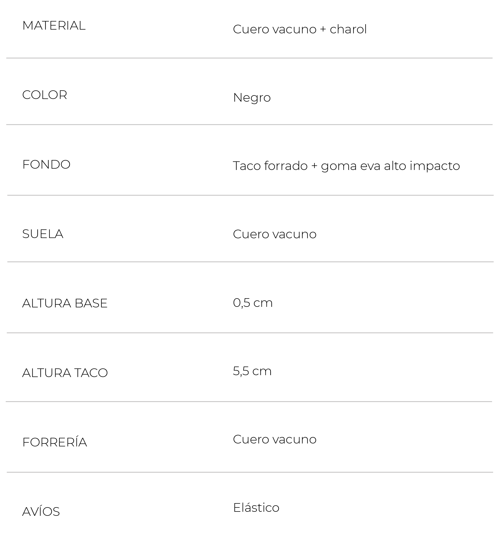Select the 5,5 cm value
Screen dimensions: 501x533
[x=252, y=371]
